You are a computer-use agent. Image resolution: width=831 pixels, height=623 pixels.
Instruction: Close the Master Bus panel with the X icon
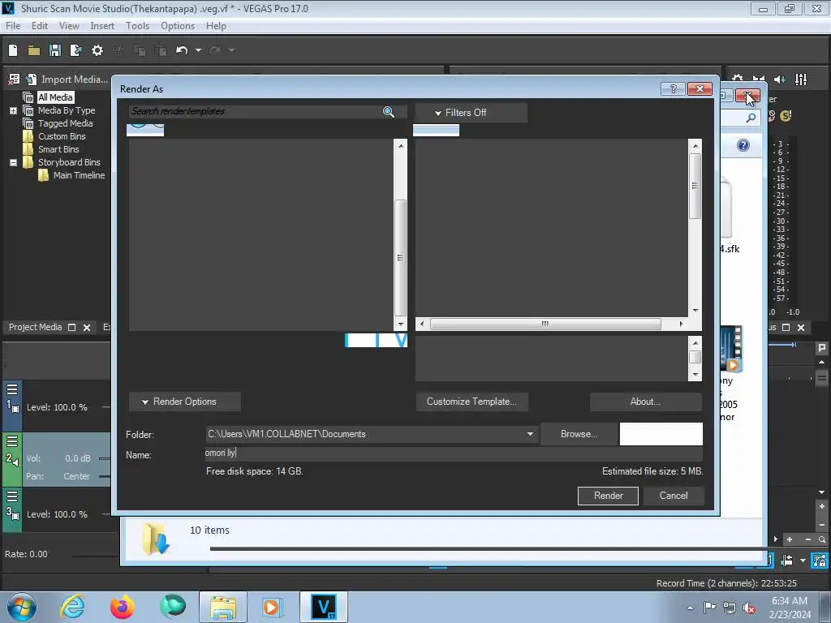801,328
